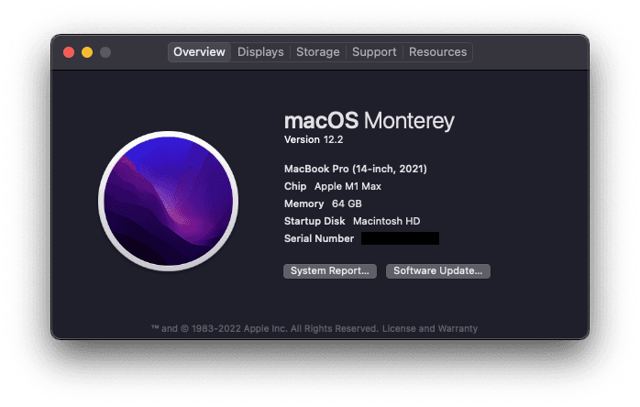This screenshot has height=407, width=640.
Task: Click the 64 GB memory value
Action: (347, 203)
